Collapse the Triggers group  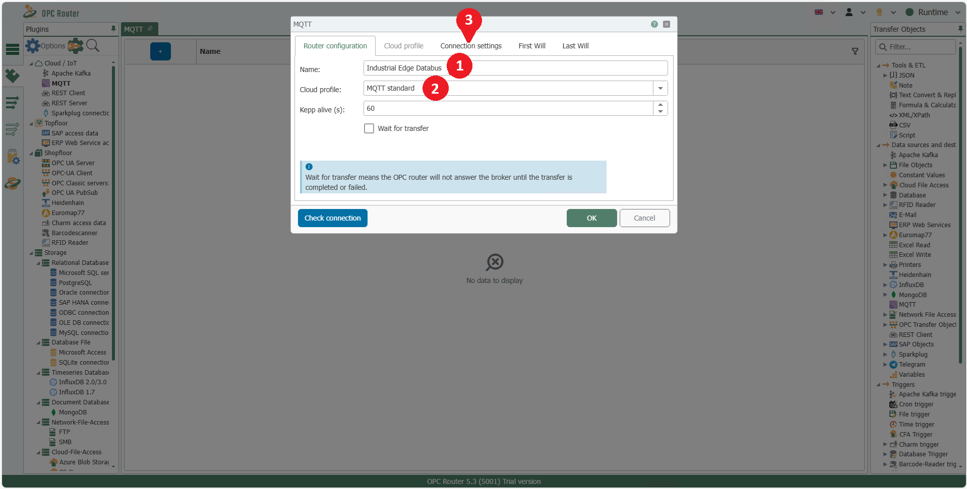878,385
